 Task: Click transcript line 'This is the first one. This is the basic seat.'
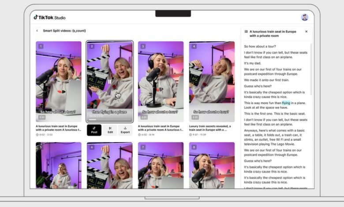pyautogui.click(x=275, y=114)
